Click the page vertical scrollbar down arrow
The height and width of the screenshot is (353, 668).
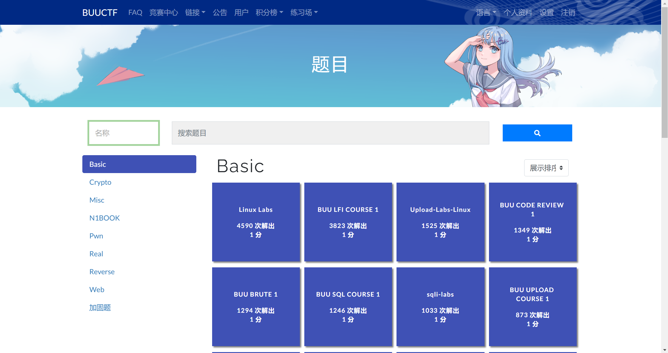tap(664, 350)
